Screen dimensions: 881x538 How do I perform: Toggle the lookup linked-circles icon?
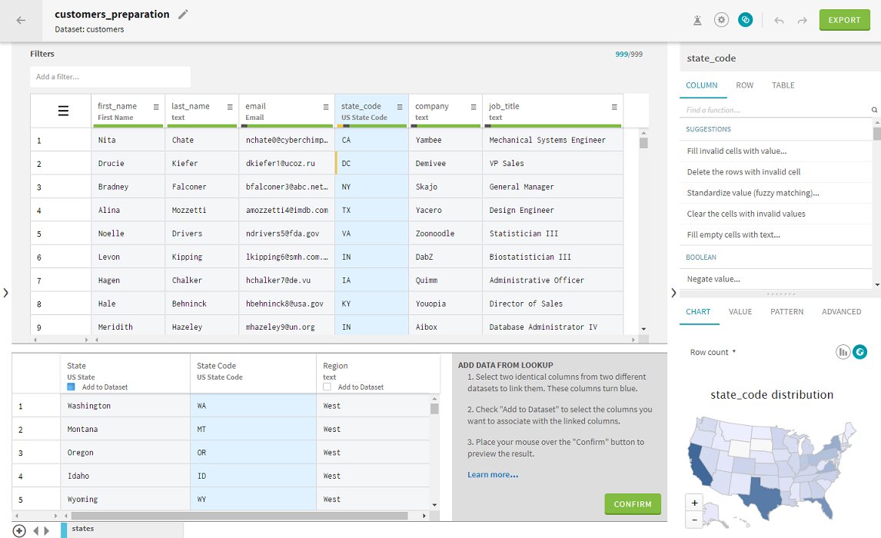[x=745, y=20]
